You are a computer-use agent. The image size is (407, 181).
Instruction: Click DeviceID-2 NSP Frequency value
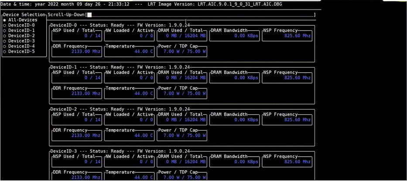pos(298,120)
